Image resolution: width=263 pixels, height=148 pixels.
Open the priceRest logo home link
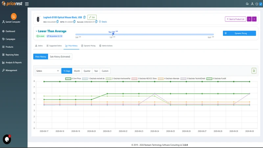[x=12, y=4]
